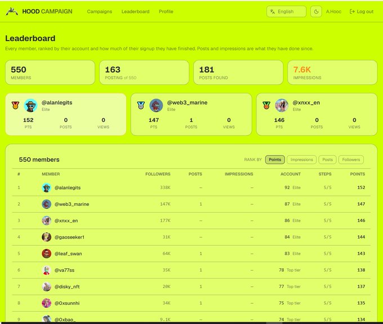Click the Hood Campaign logo icon
The width and height of the screenshot is (383, 324).
pyautogui.click(x=12, y=11)
